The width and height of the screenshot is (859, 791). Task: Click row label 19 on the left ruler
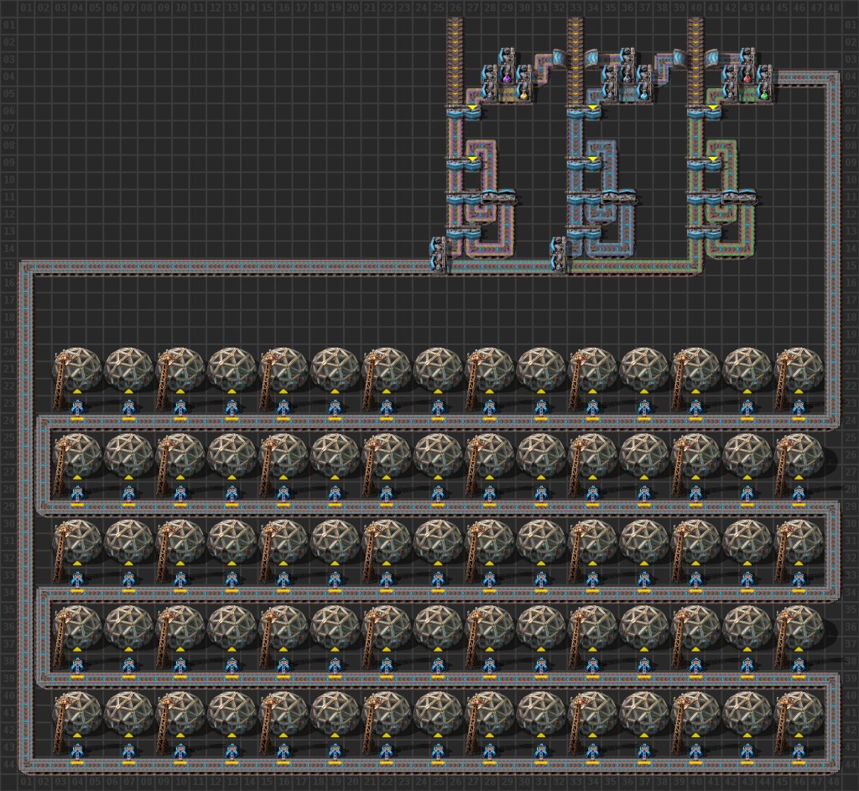(x=8, y=334)
